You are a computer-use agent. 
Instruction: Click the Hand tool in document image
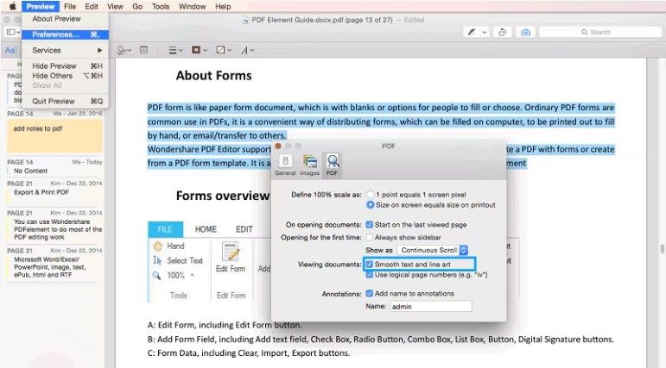(x=168, y=246)
